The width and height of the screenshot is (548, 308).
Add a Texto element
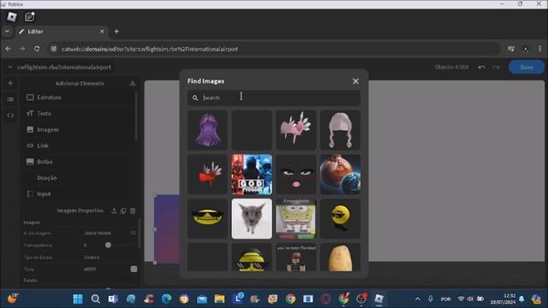click(x=79, y=114)
